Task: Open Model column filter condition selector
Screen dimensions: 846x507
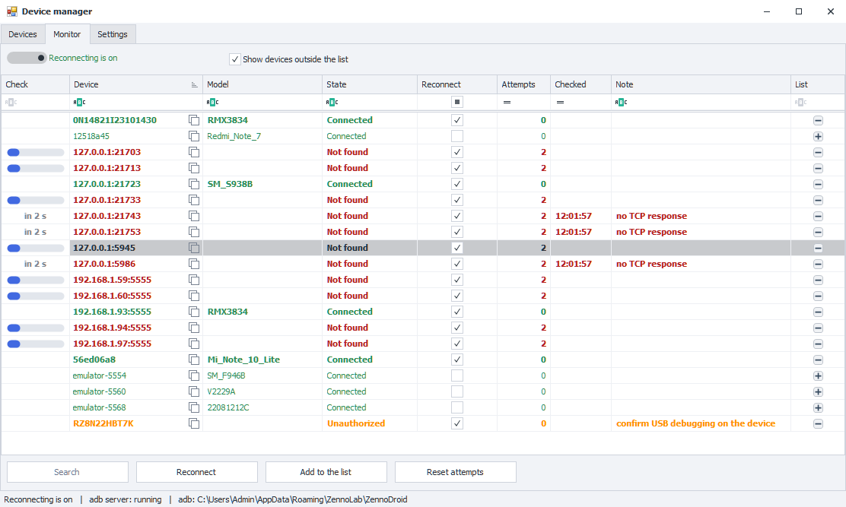Action: point(212,102)
